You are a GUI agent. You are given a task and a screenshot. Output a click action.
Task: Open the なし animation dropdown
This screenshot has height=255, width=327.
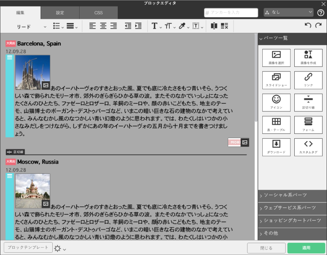tap(288, 12)
